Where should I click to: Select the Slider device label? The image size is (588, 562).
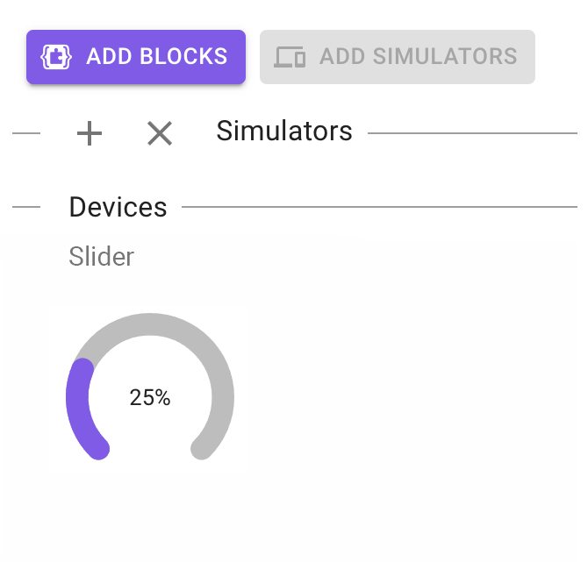(102, 257)
